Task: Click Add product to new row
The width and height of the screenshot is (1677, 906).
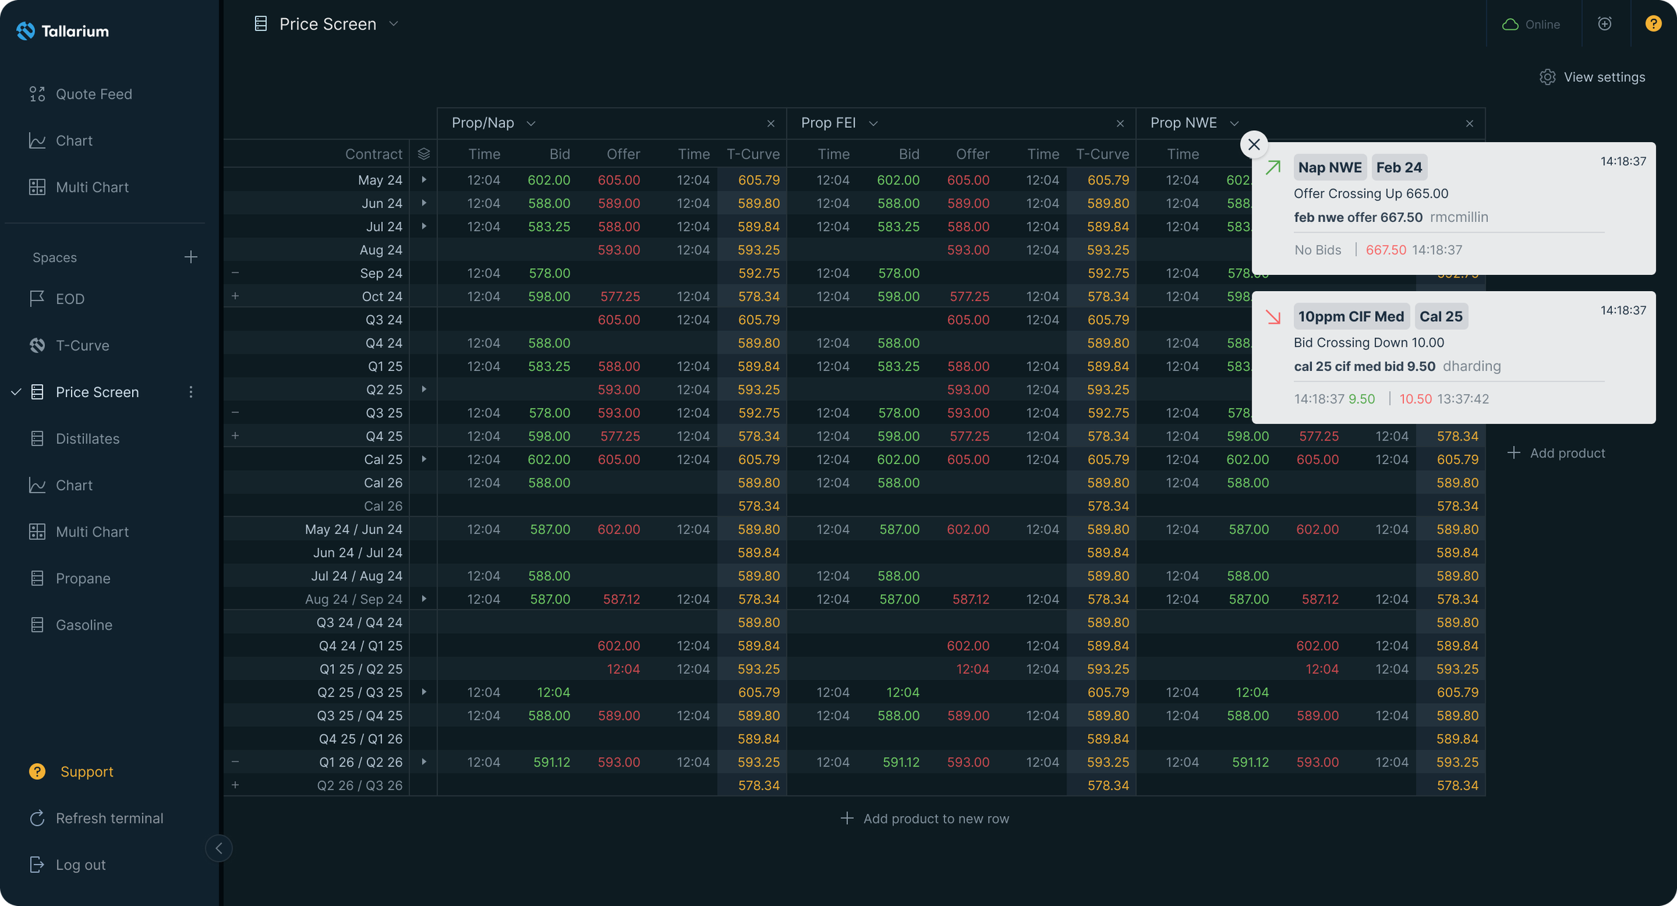Action: pyautogui.click(x=924, y=818)
